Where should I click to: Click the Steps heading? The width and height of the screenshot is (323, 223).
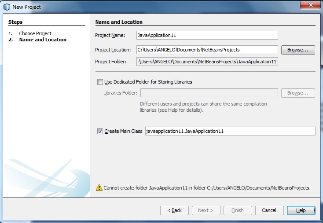(15, 22)
